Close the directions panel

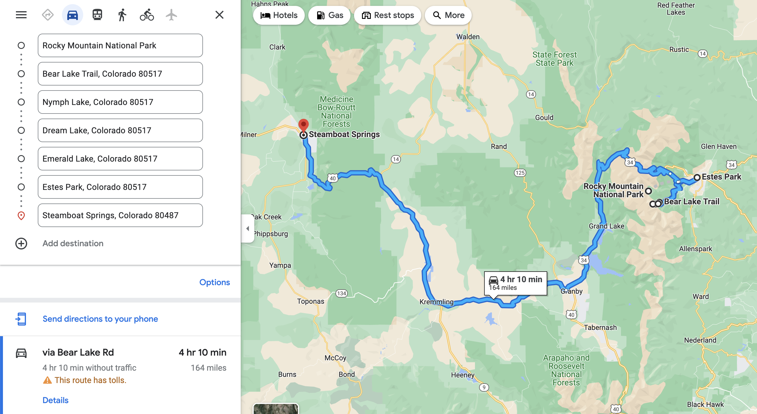coord(219,15)
